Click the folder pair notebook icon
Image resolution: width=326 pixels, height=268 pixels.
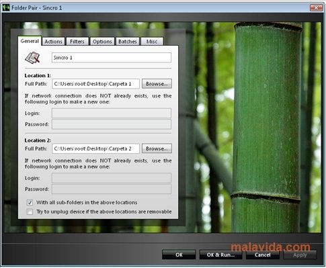click(x=33, y=58)
